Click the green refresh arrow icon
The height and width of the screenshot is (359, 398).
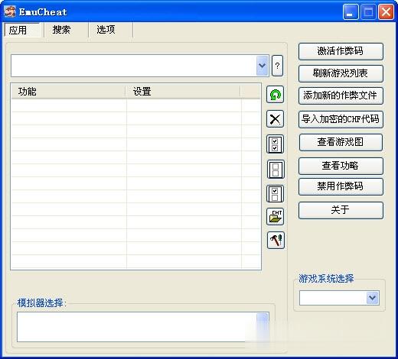pos(275,95)
